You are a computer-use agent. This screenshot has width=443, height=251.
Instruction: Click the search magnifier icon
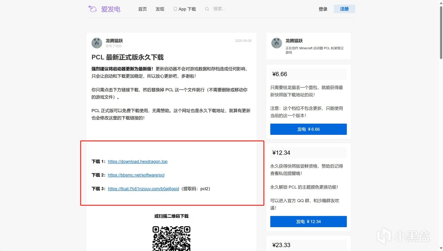[207, 9]
